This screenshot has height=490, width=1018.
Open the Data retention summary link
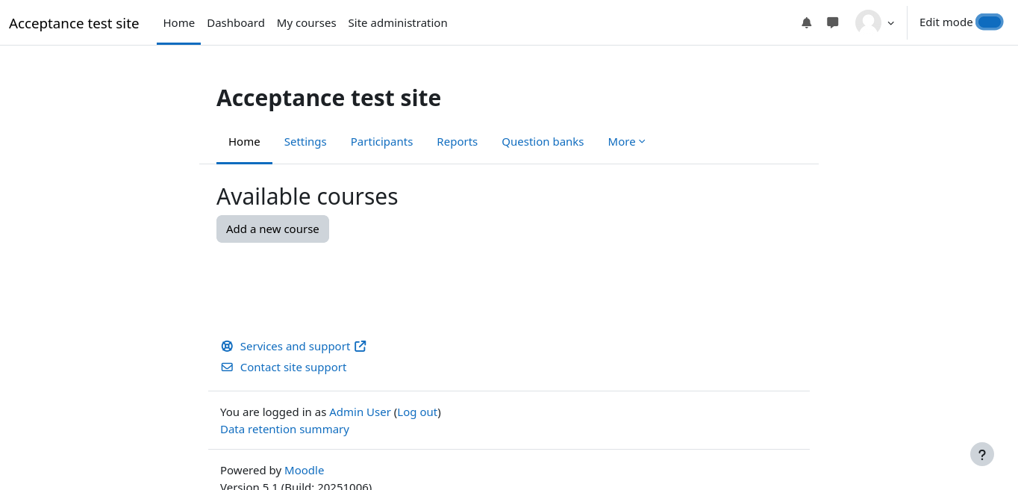point(284,429)
